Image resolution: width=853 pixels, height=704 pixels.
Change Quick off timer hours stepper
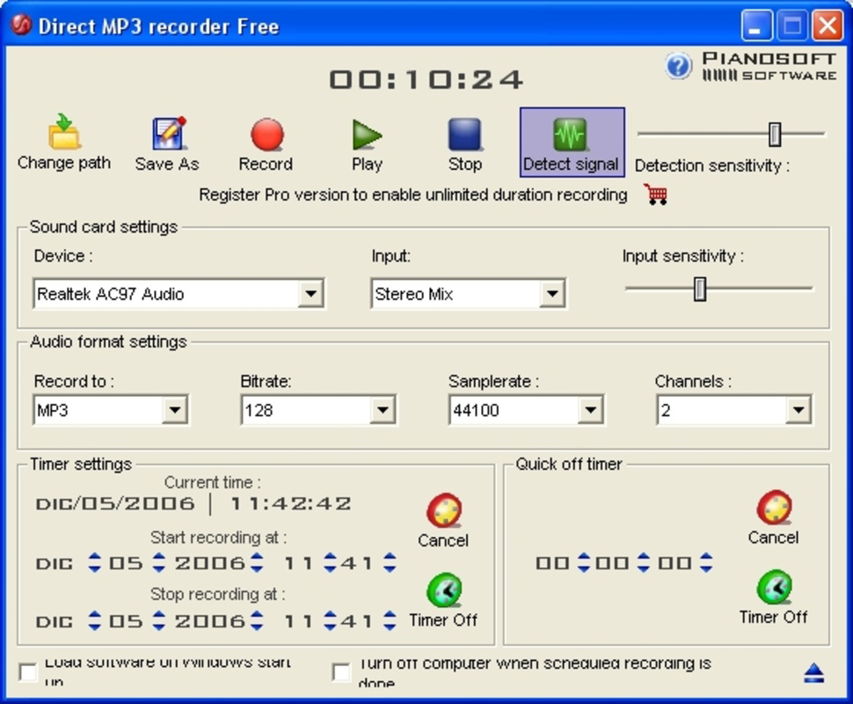tap(584, 562)
